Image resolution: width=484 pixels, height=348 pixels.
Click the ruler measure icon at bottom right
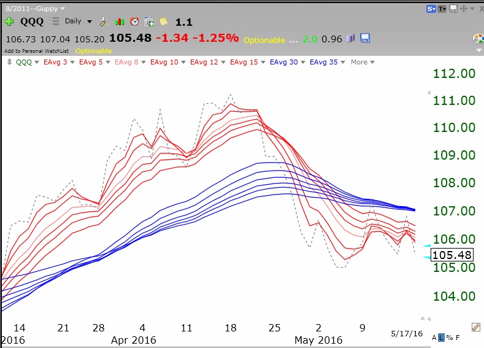tap(476, 327)
